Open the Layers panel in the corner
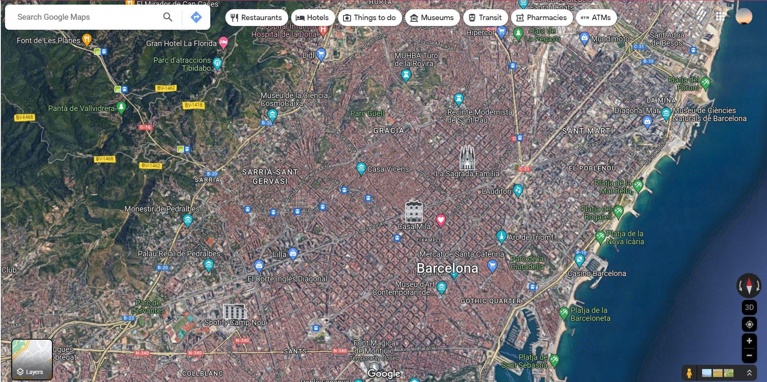Screen dimensions: 767x382 click(x=33, y=359)
